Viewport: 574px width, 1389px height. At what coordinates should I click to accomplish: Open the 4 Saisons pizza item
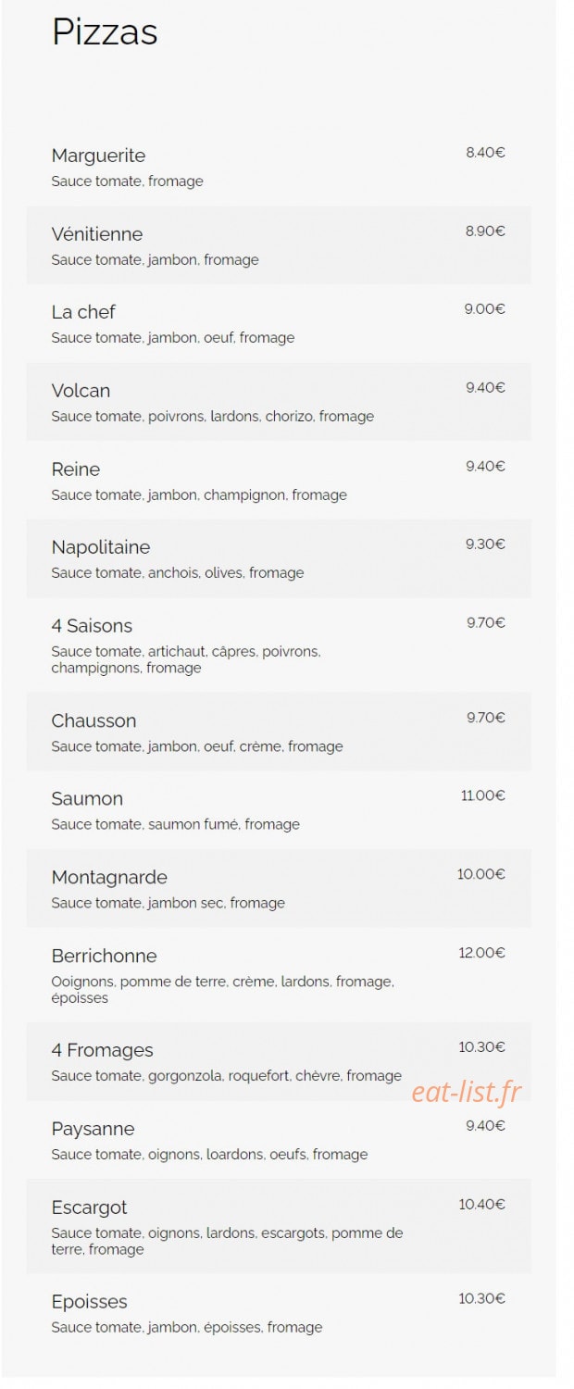click(279, 645)
